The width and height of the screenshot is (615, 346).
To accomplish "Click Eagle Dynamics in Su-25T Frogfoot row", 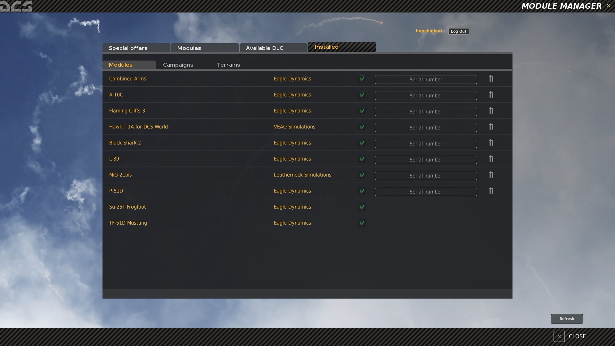I will [x=292, y=207].
